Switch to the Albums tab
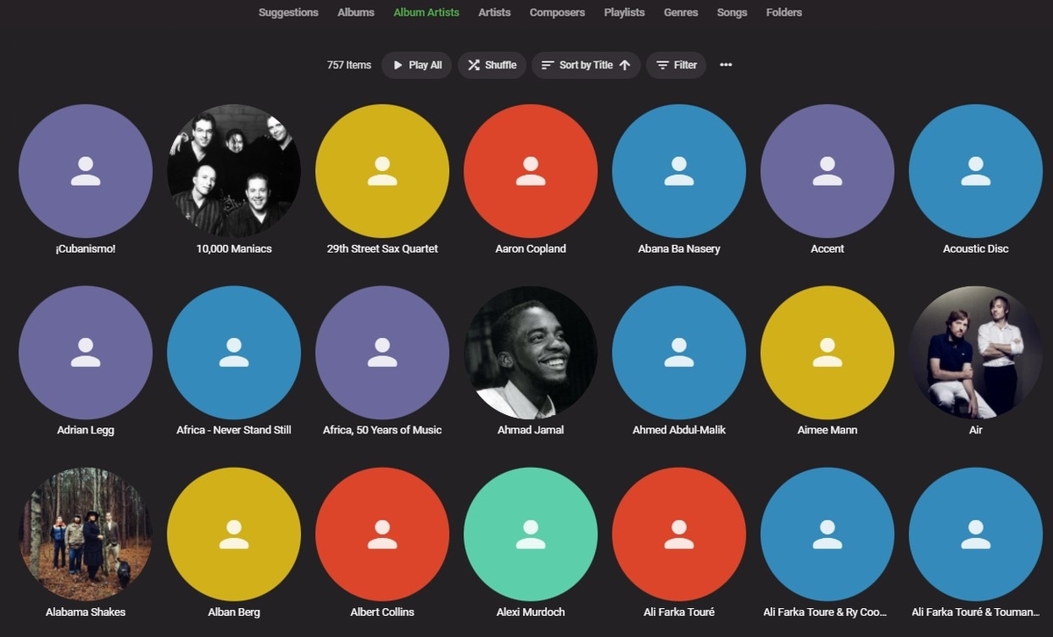Image resolution: width=1053 pixels, height=637 pixels. pos(356,12)
